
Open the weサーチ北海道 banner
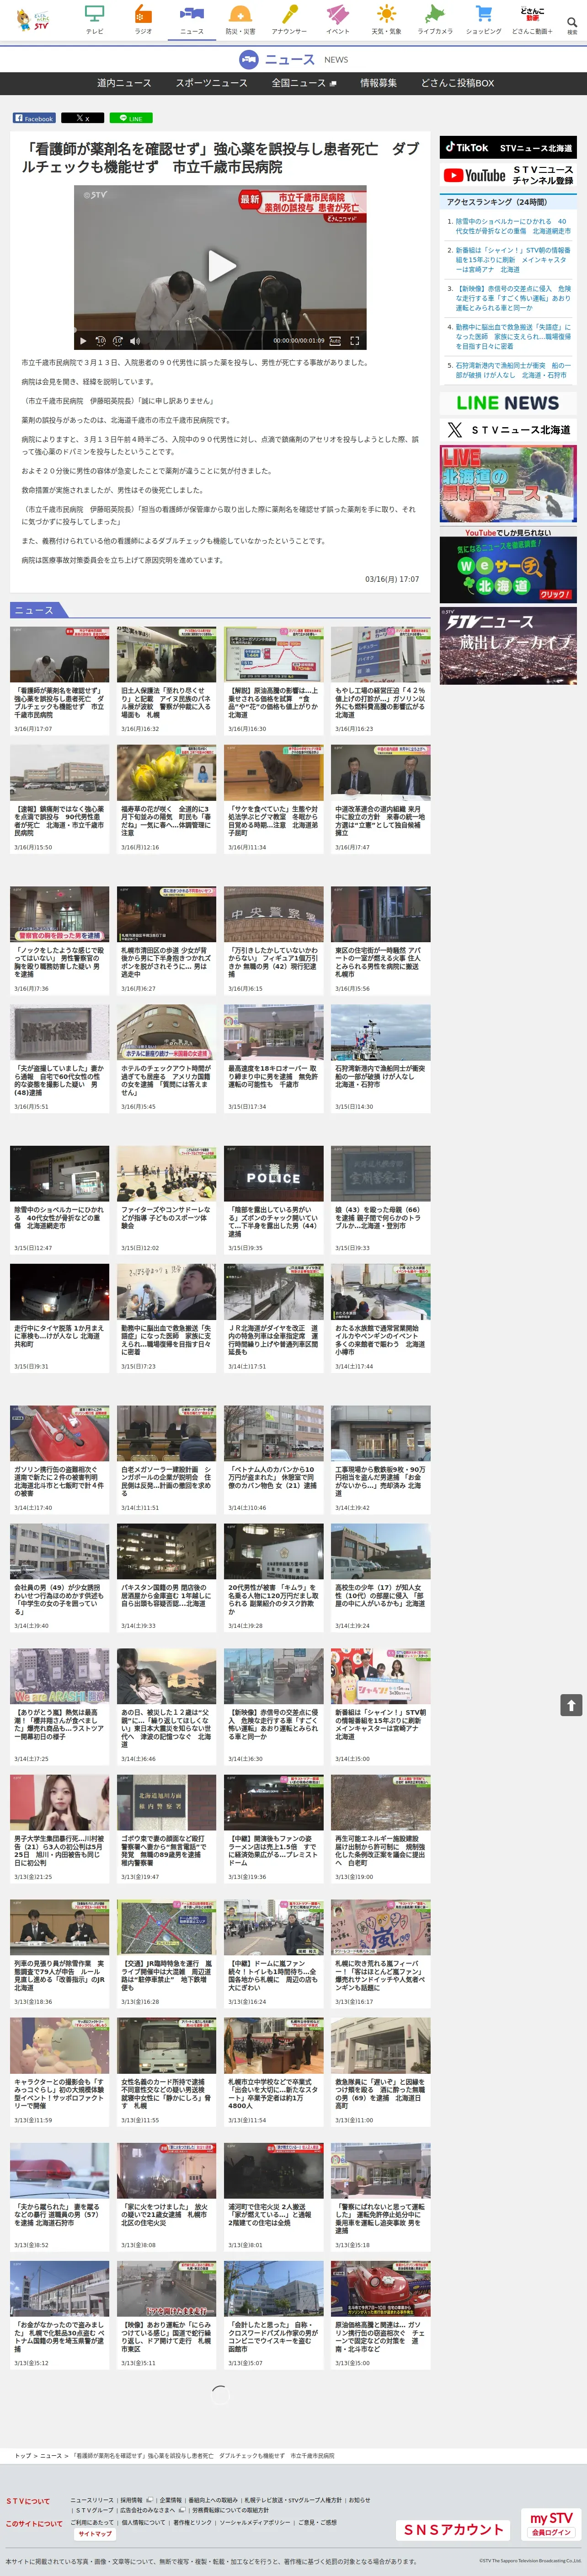coord(508,566)
